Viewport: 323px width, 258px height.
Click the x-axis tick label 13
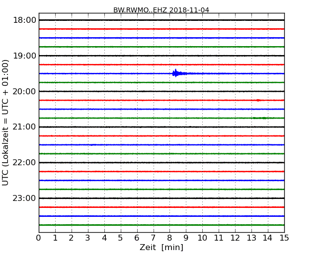[251, 238]
